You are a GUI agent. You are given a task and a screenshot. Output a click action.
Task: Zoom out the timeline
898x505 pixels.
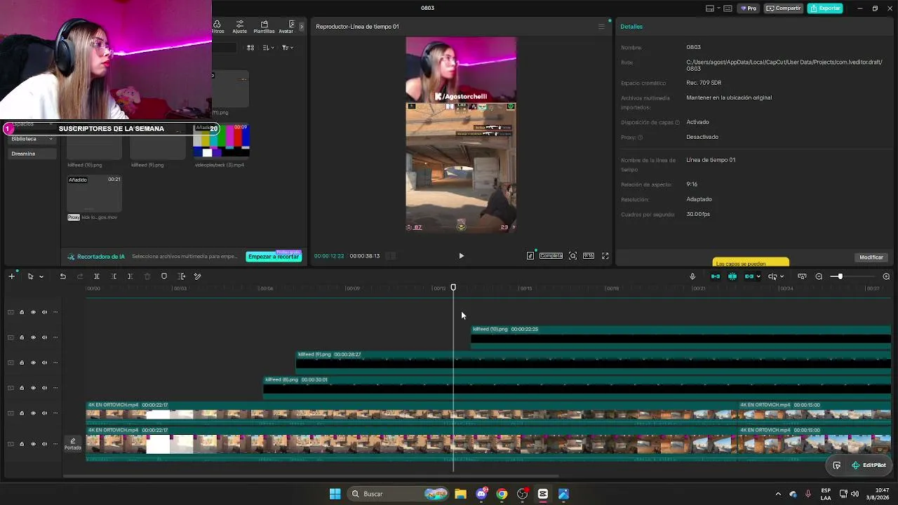(x=819, y=276)
